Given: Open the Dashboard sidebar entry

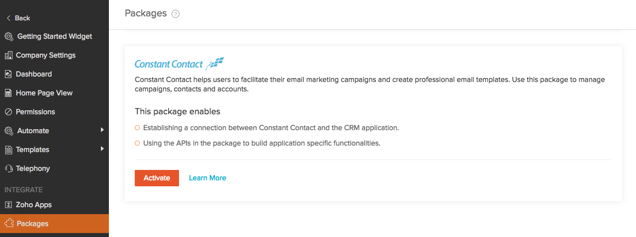Looking at the screenshot, I should pos(34,74).
